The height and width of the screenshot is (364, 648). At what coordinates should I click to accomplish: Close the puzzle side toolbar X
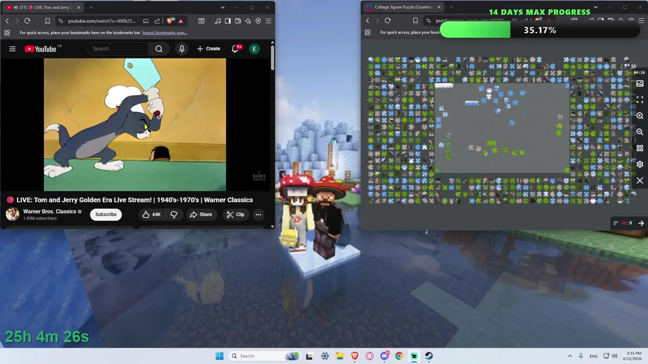point(640,180)
